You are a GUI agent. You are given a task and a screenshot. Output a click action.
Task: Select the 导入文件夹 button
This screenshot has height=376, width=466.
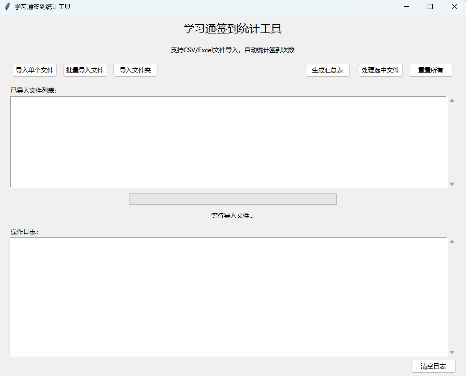(x=135, y=70)
